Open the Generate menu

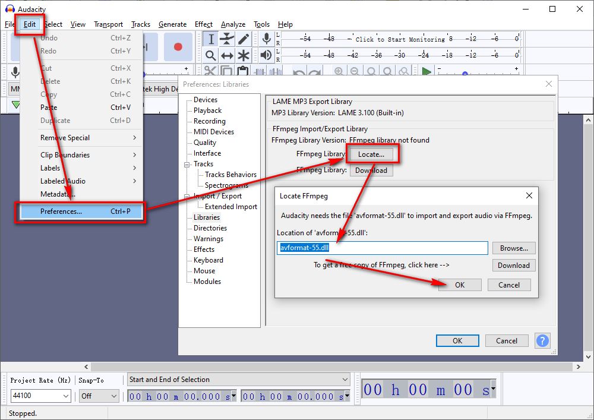pyautogui.click(x=172, y=24)
